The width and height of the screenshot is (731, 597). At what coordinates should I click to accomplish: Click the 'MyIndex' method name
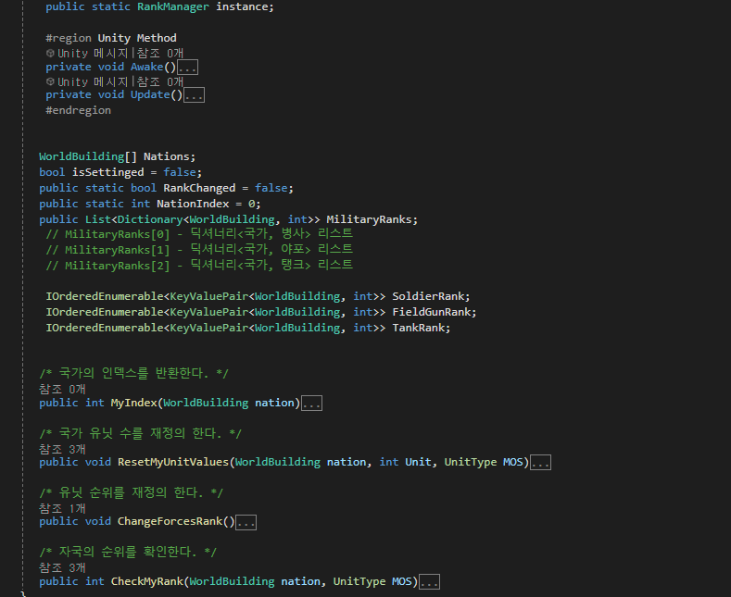point(133,403)
